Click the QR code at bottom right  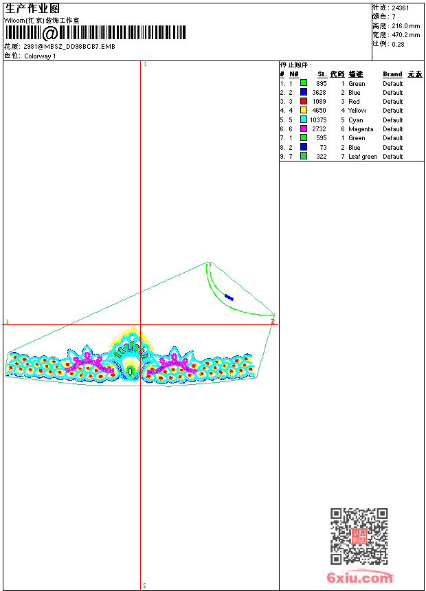(359, 536)
